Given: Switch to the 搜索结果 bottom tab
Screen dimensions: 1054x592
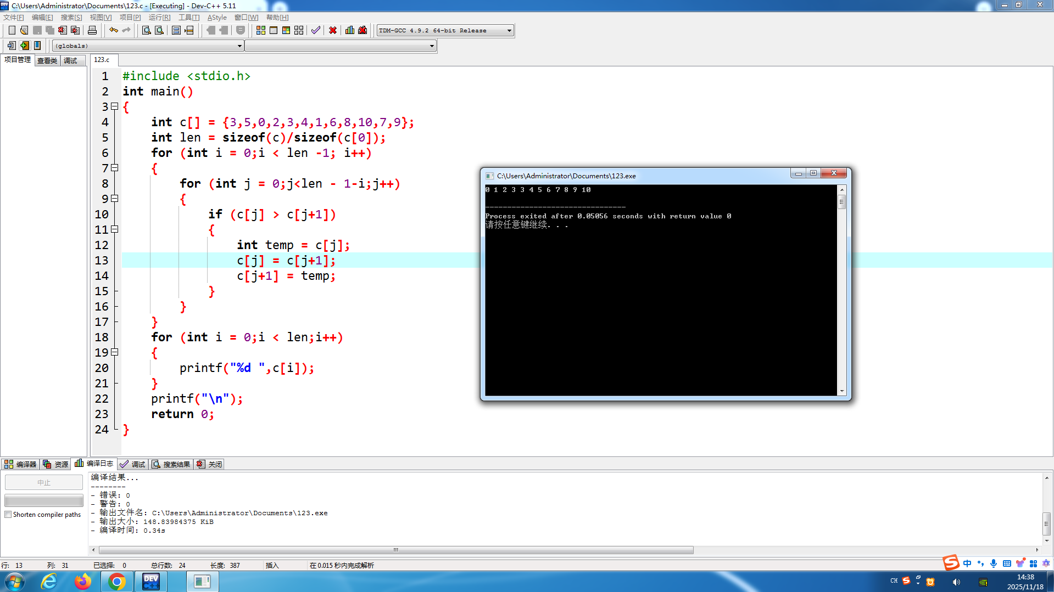Looking at the screenshot, I should 171,464.
